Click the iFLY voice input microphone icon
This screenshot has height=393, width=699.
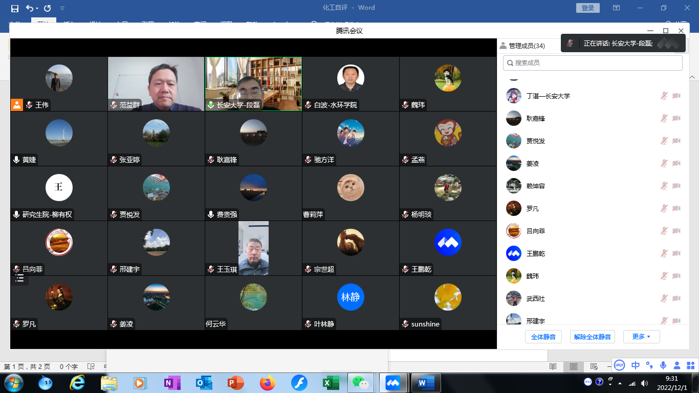tap(663, 365)
